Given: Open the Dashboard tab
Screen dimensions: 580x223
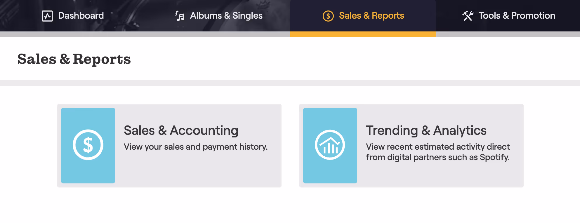Looking at the screenshot, I should pos(73,16).
